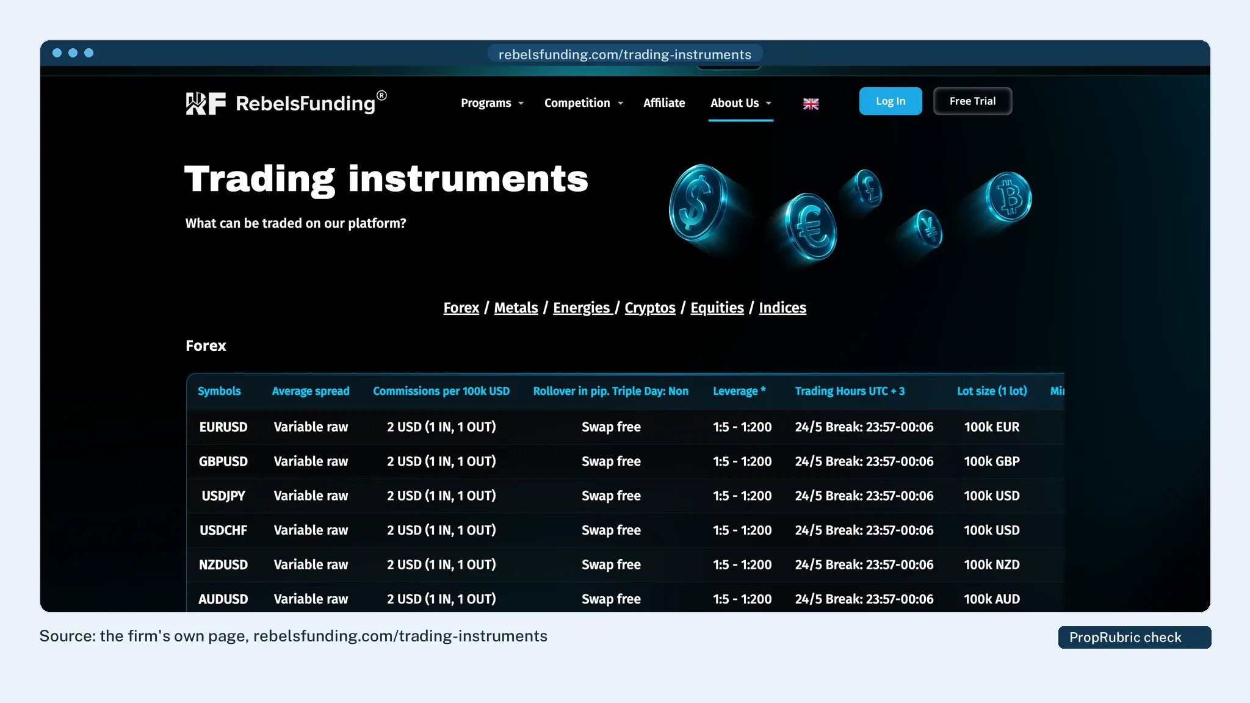Expand the Programs menu chevron

point(521,103)
